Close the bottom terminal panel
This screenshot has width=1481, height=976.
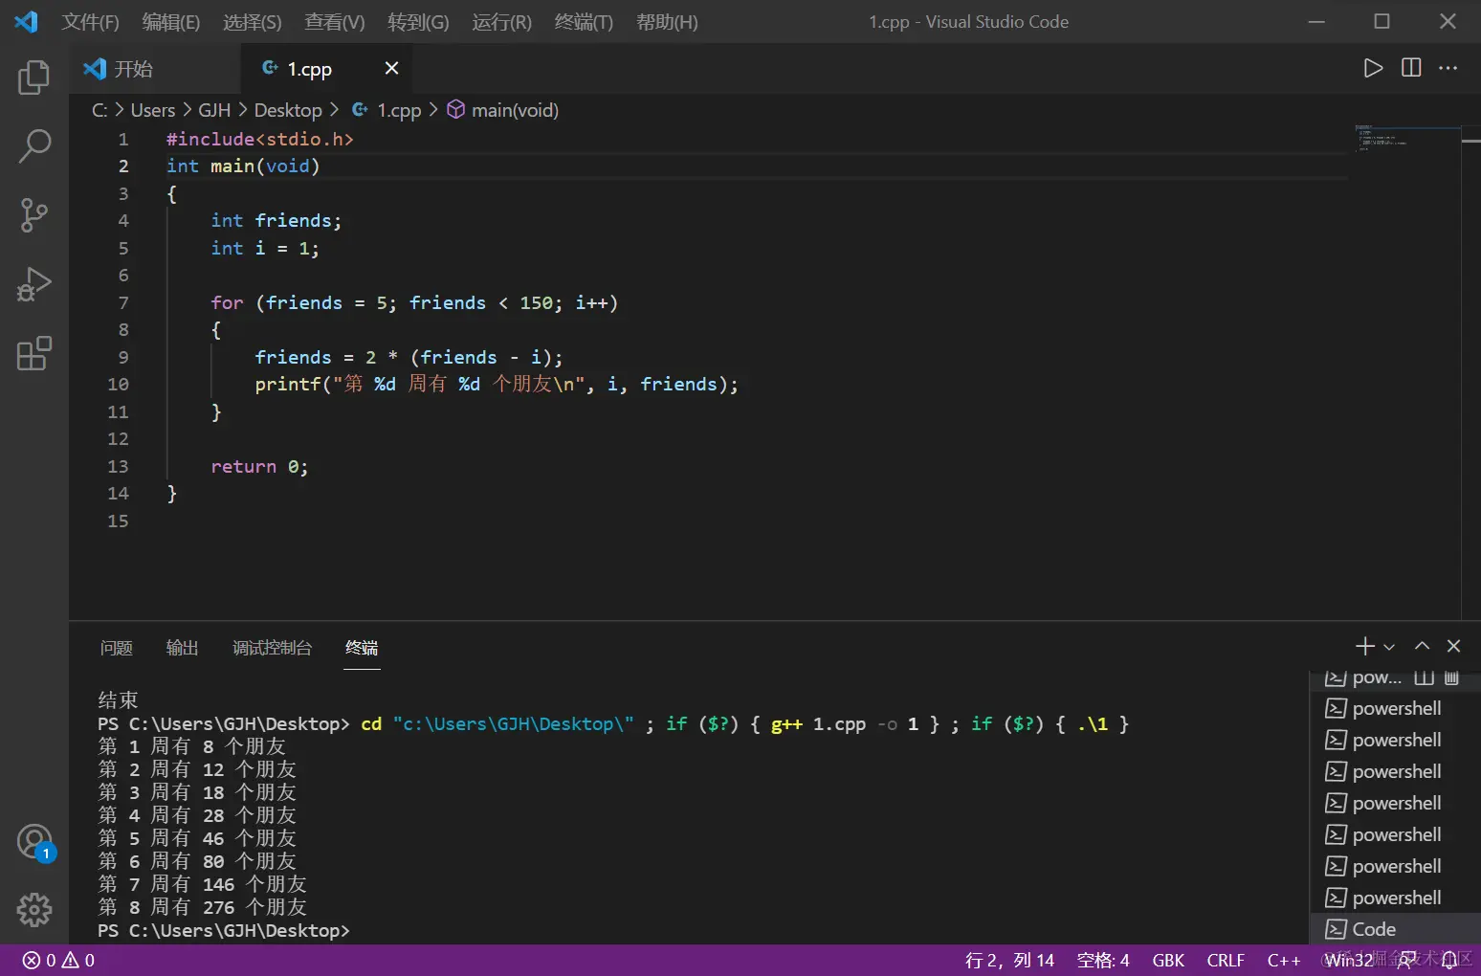pyautogui.click(x=1454, y=647)
